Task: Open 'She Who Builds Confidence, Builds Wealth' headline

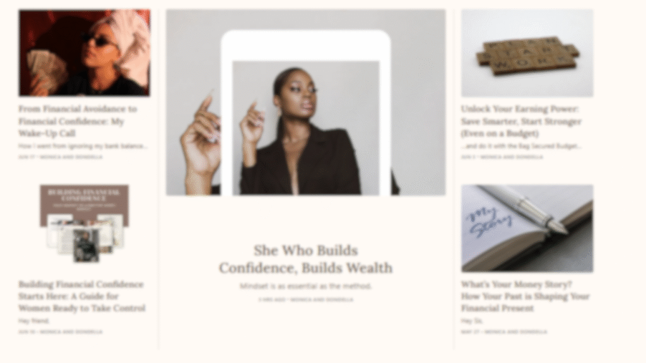Action: coord(306,259)
